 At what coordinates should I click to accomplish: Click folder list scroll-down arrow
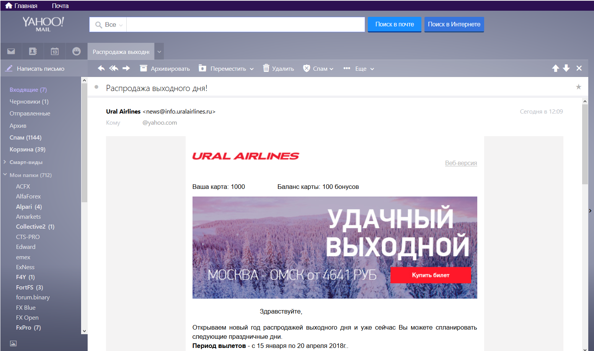84,331
